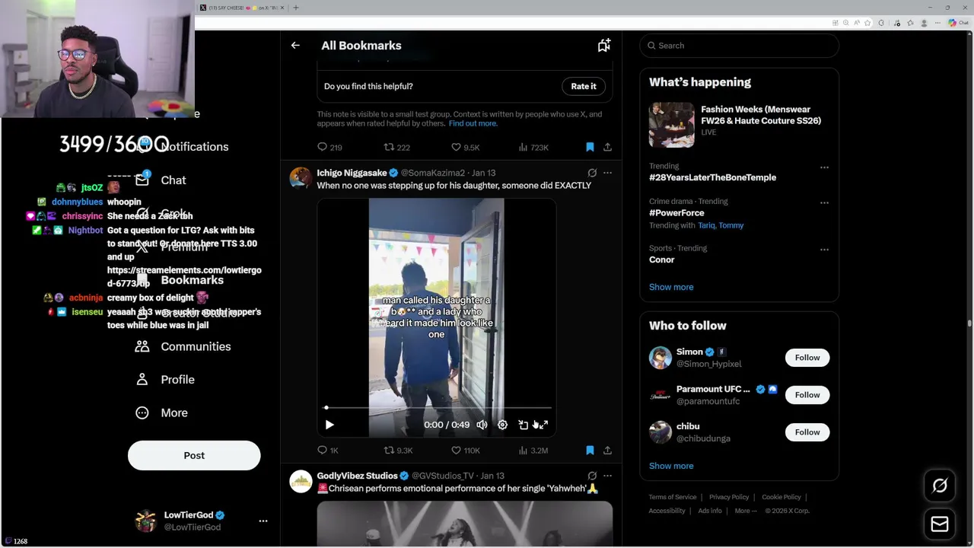Open Bookmarks in the sidebar

point(181,280)
